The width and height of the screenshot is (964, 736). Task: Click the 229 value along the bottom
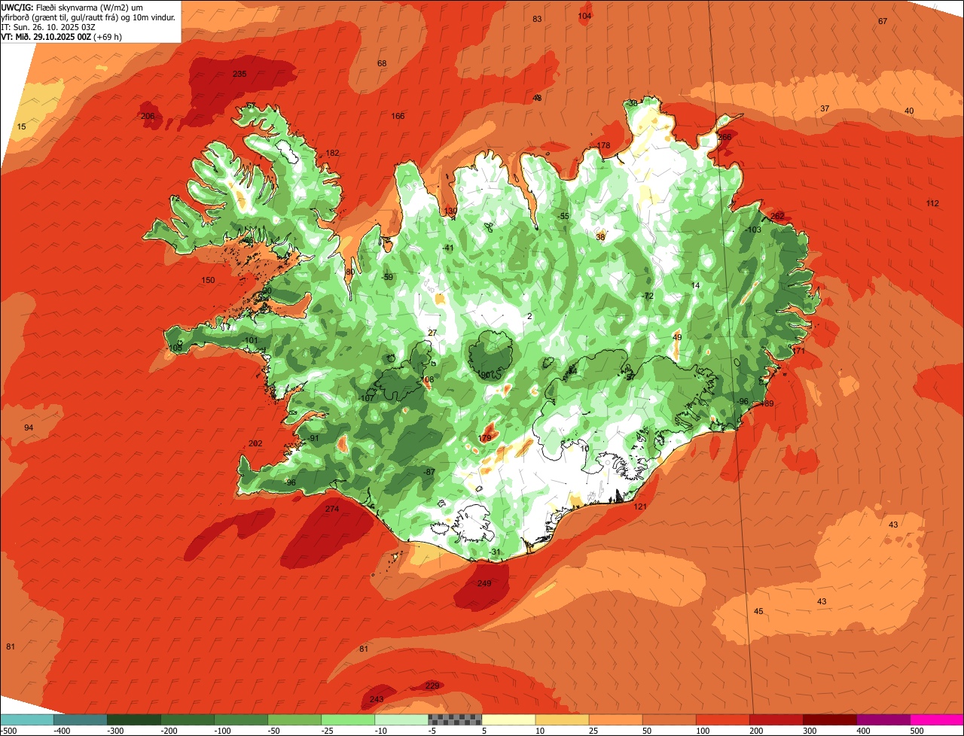[432, 685]
